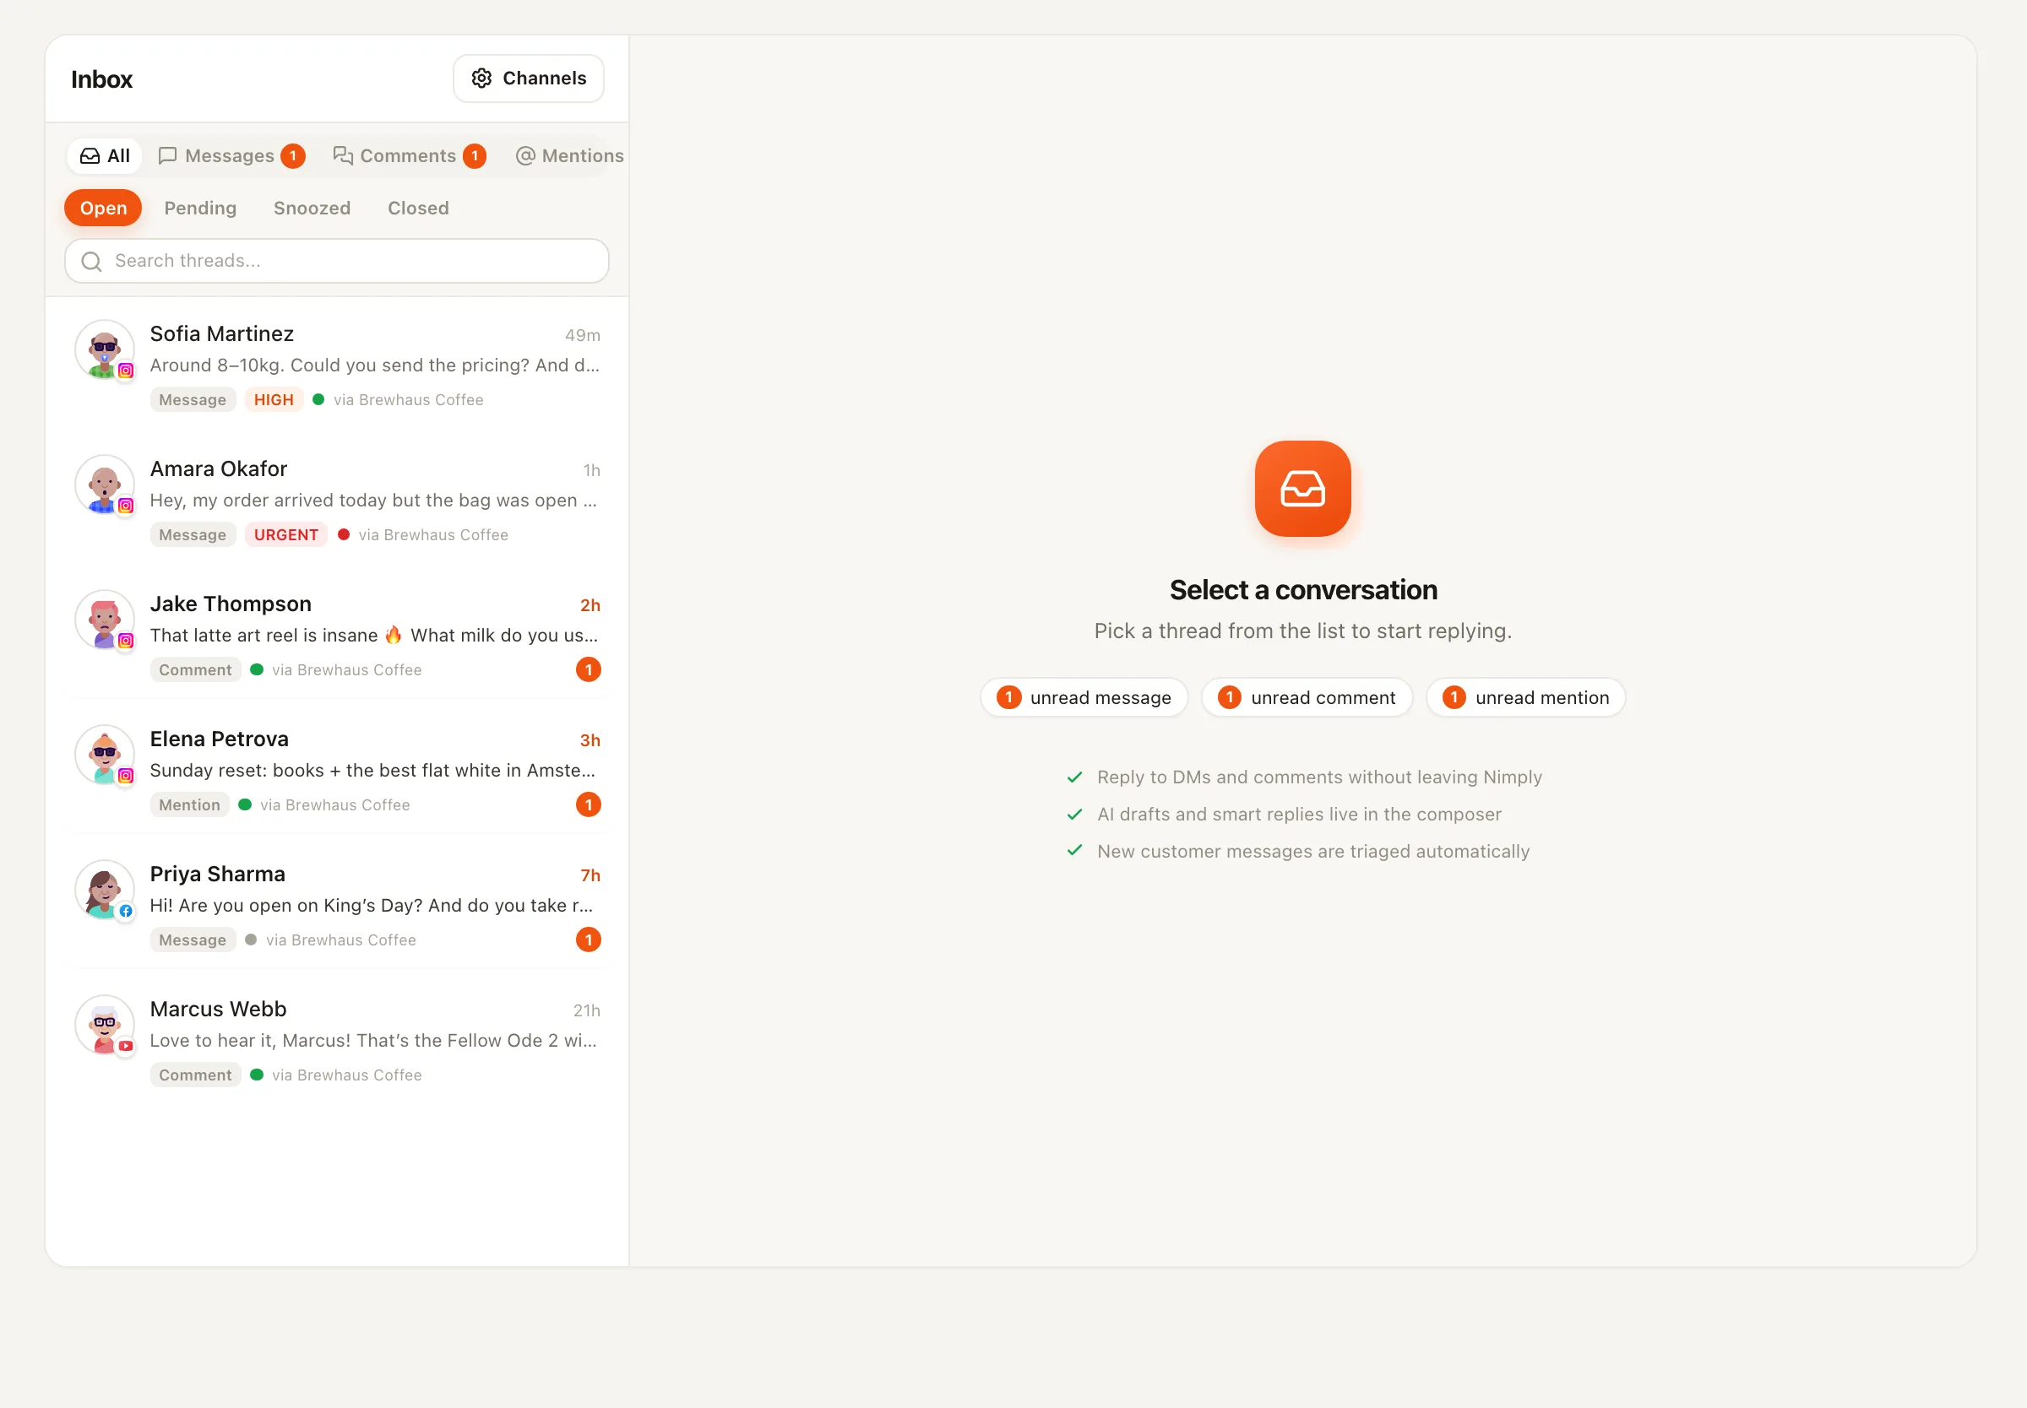Switch to the Comments tab
2027x1408 pixels.
coord(410,156)
